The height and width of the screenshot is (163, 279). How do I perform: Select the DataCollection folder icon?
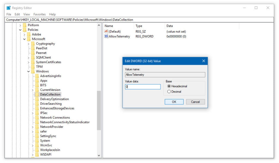[37, 94]
